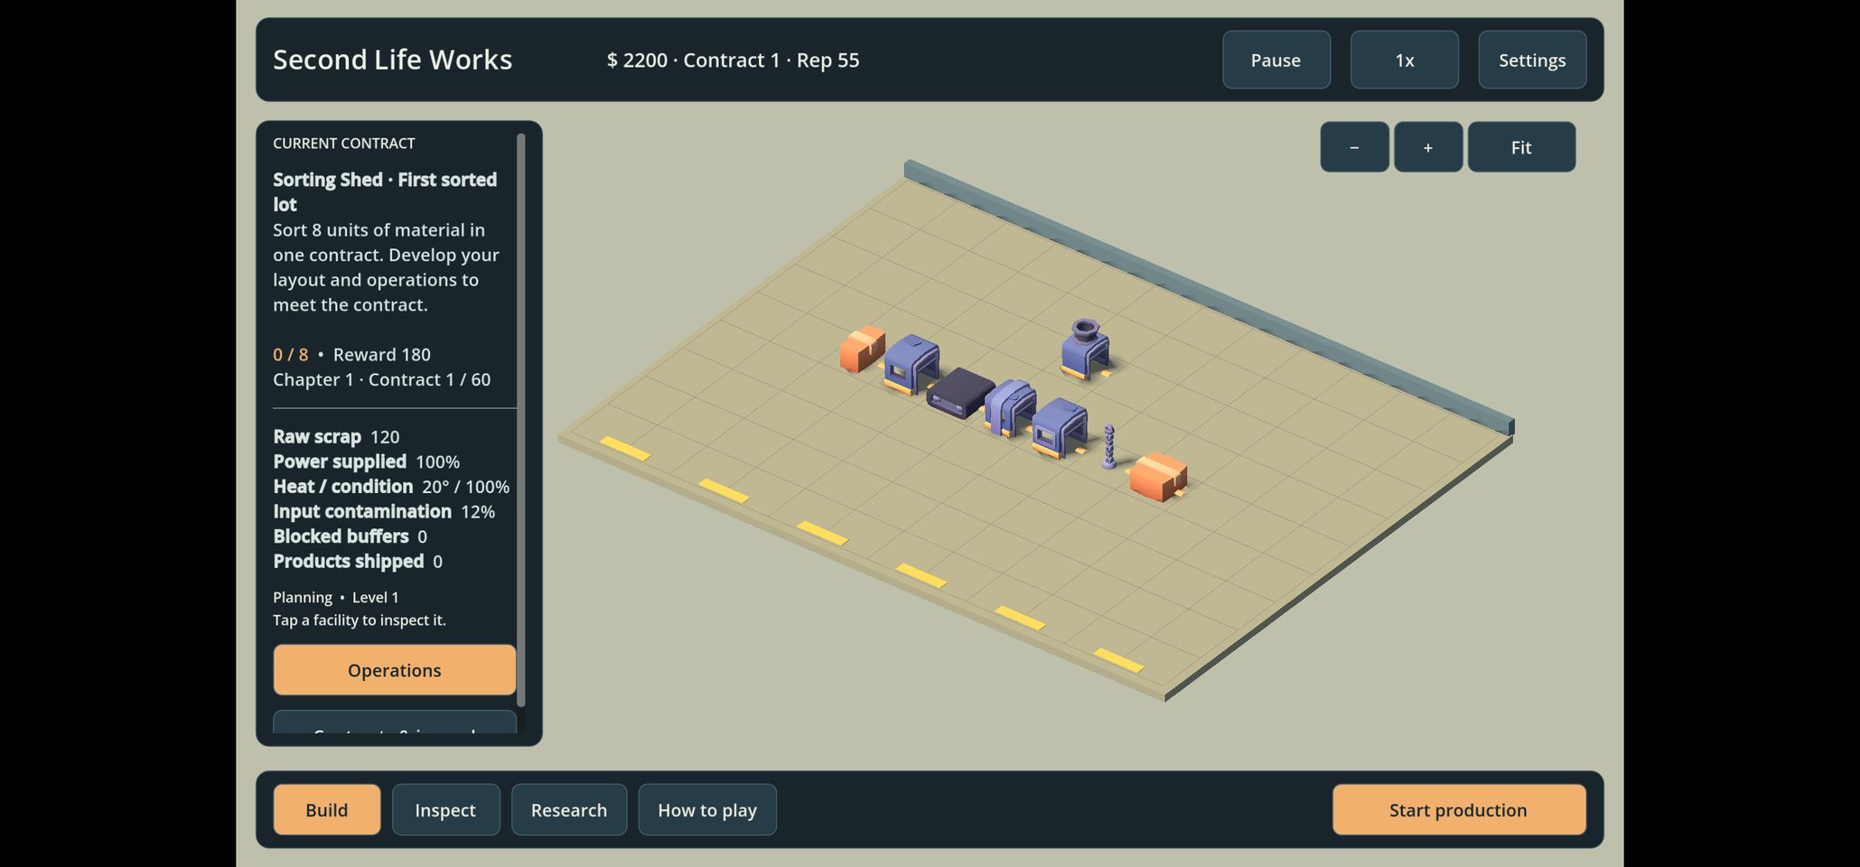Screen dimensions: 1860x867
Task: Open the How to play guide
Action: click(x=707, y=810)
